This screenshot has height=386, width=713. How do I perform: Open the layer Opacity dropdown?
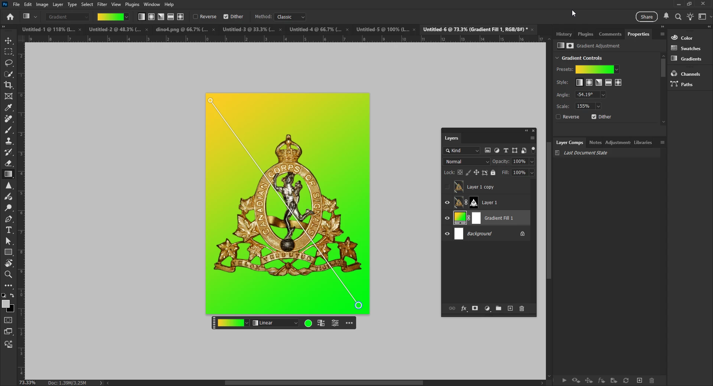pyautogui.click(x=532, y=161)
